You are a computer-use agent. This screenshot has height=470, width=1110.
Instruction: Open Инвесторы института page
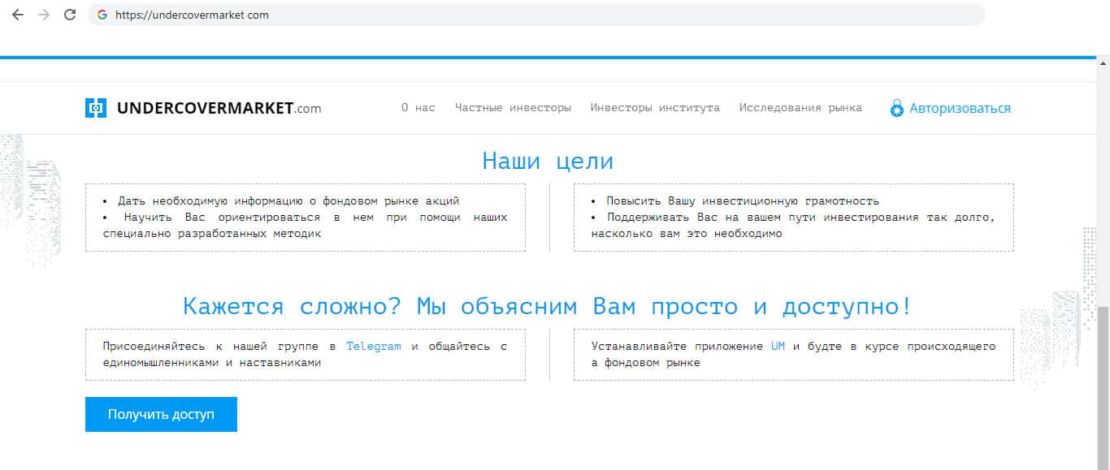(x=655, y=107)
